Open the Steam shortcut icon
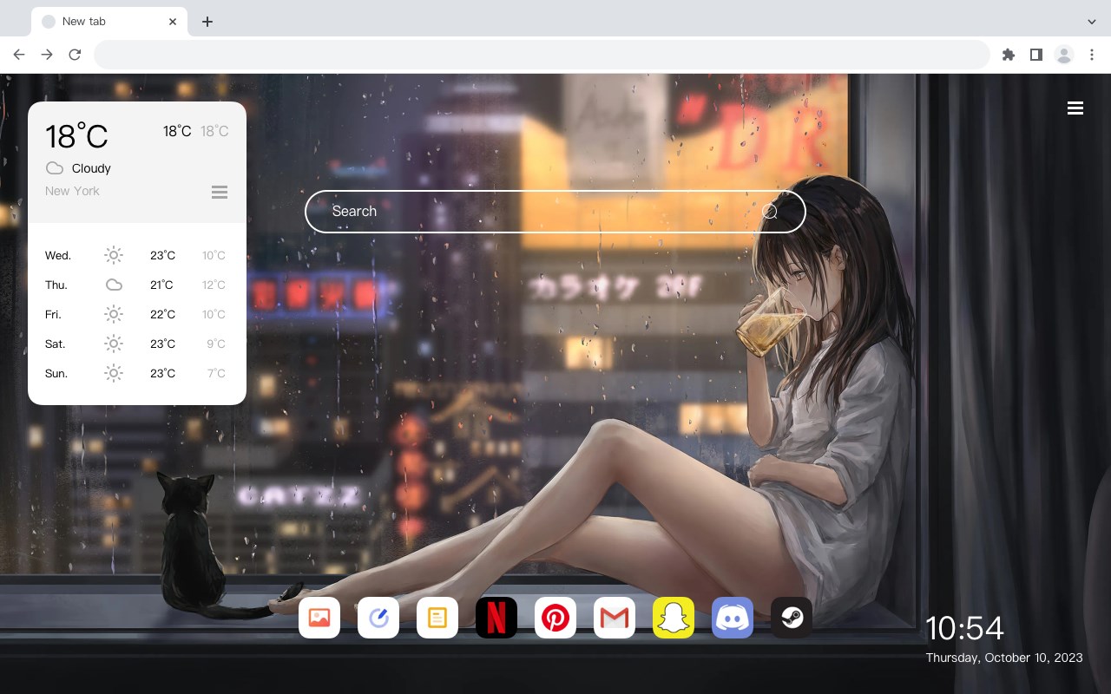The image size is (1111, 694). click(792, 618)
